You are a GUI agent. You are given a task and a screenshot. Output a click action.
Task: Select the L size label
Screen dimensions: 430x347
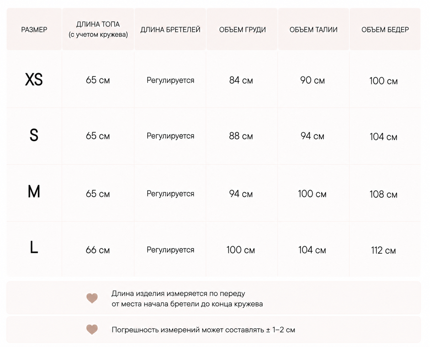coord(34,247)
